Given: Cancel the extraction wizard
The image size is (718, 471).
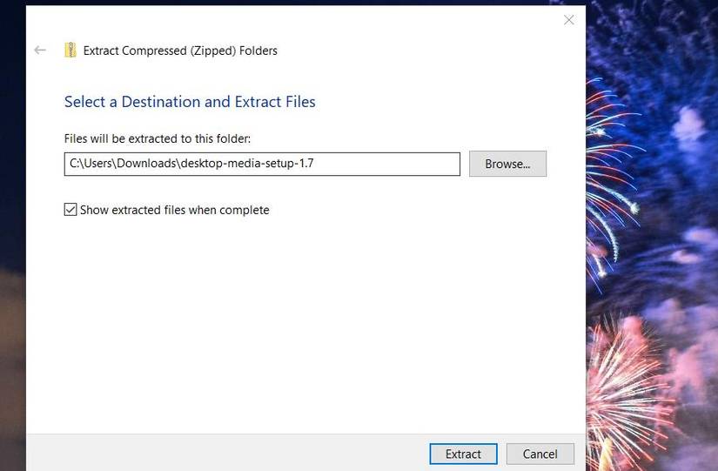Looking at the screenshot, I should tap(540, 454).
